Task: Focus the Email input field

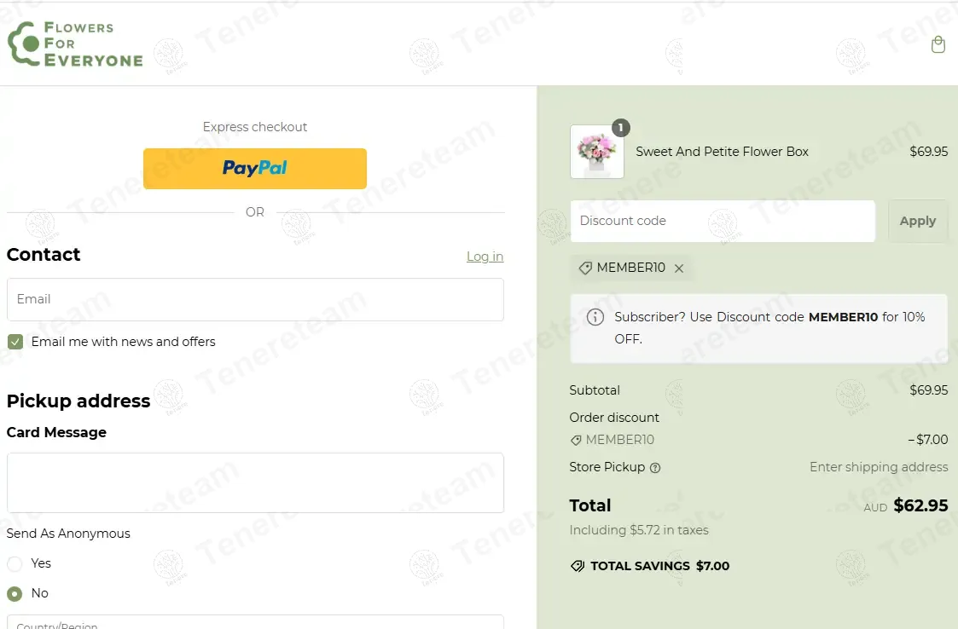Action: coord(255,299)
